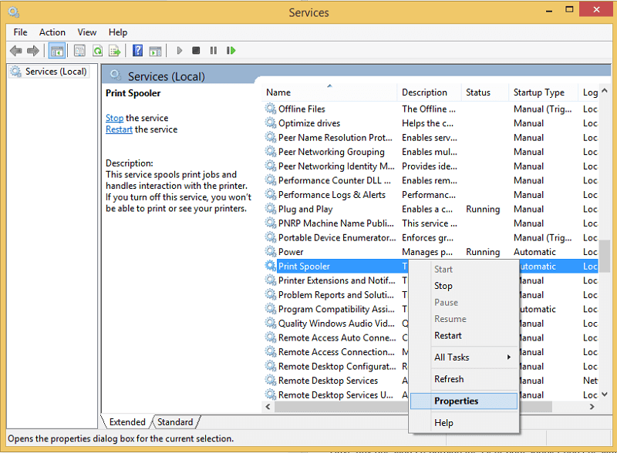Select the Remote Desktop Configurat... row
The width and height of the screenshot is (617, 453).
(x=335, y=367)
